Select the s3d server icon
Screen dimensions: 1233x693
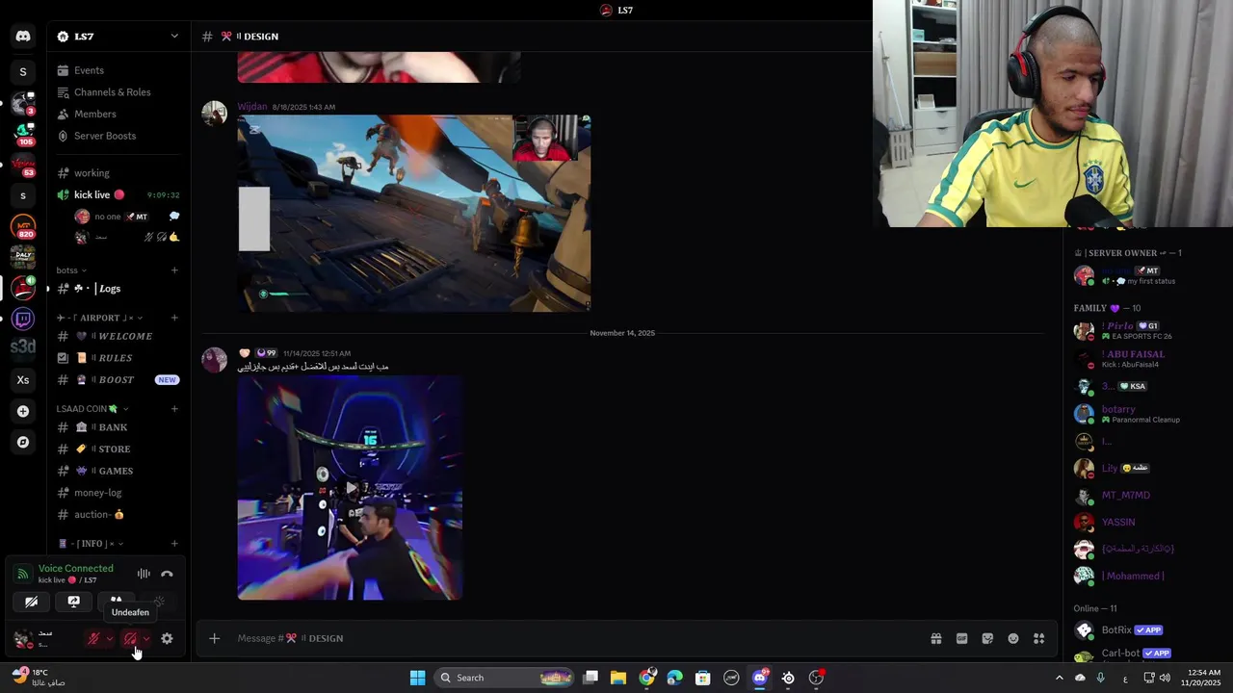click(23, 348)
